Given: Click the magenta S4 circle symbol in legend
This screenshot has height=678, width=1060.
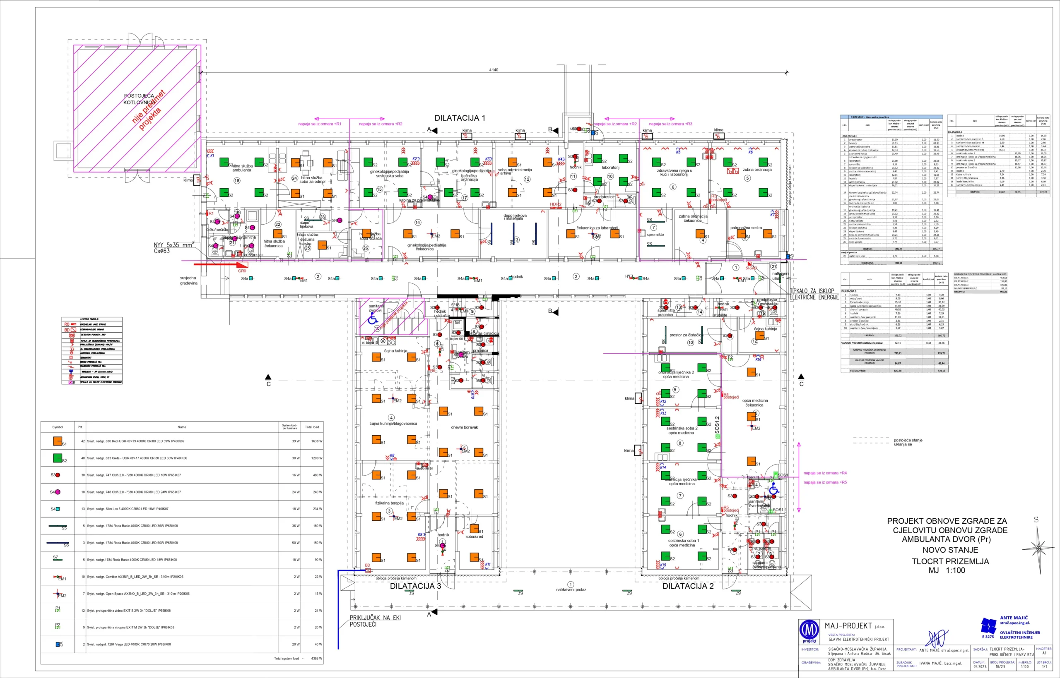Looking at the screenshot, I should coord(57,492).
